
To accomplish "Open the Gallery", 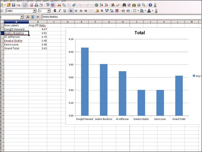I will point(134,5).
